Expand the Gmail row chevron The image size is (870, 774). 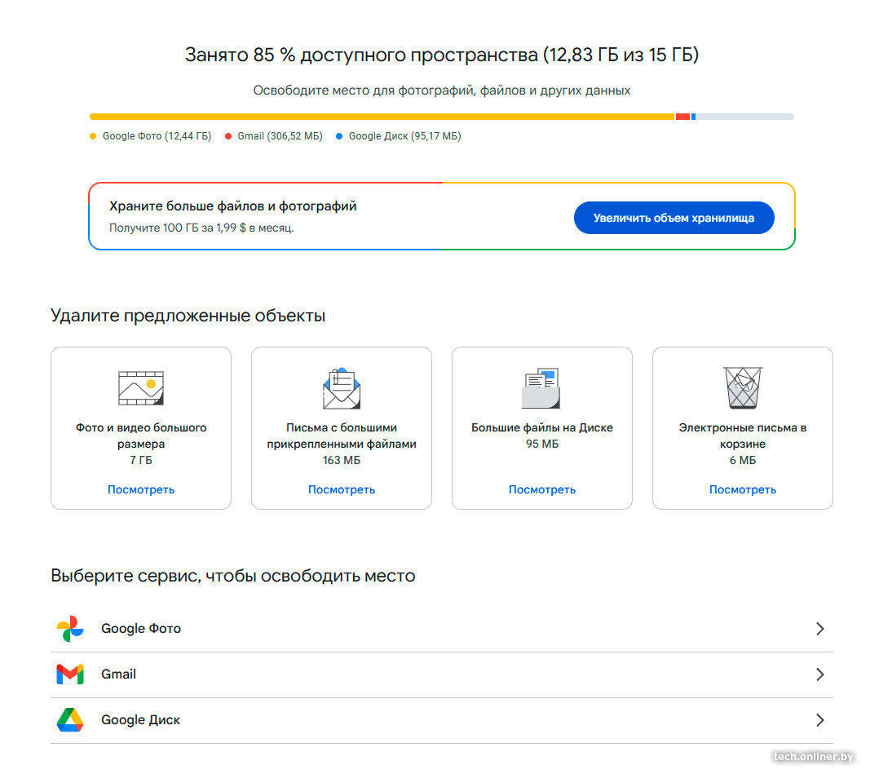820,674
